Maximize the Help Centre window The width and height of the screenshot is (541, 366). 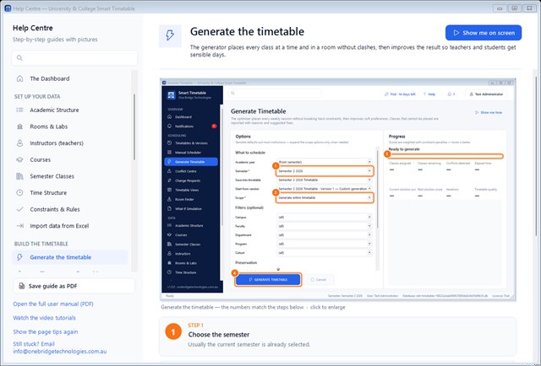515,8
